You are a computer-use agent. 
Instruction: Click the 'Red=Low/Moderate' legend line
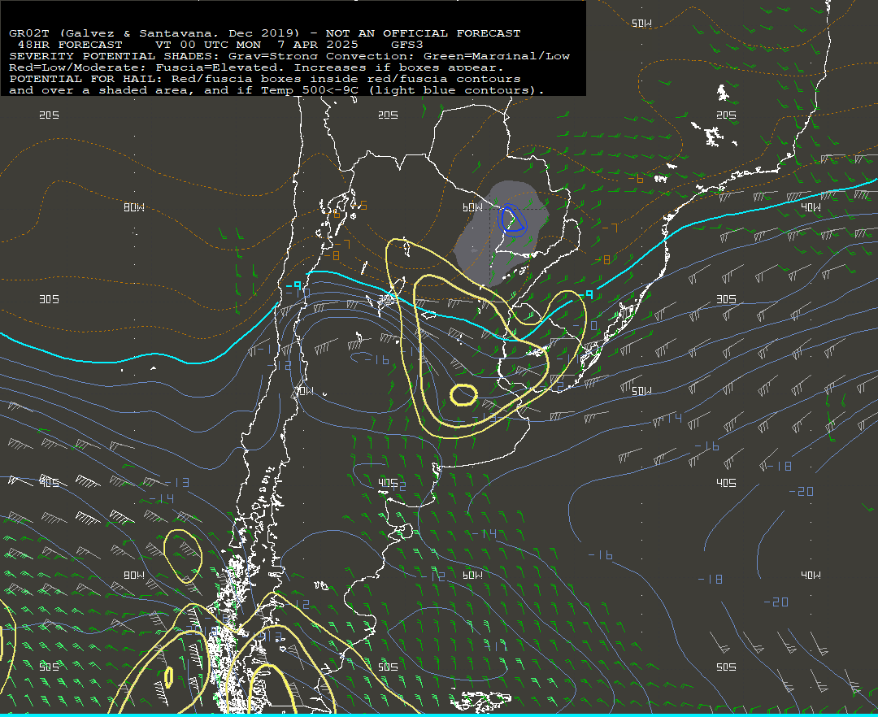[x=256, y=67]
